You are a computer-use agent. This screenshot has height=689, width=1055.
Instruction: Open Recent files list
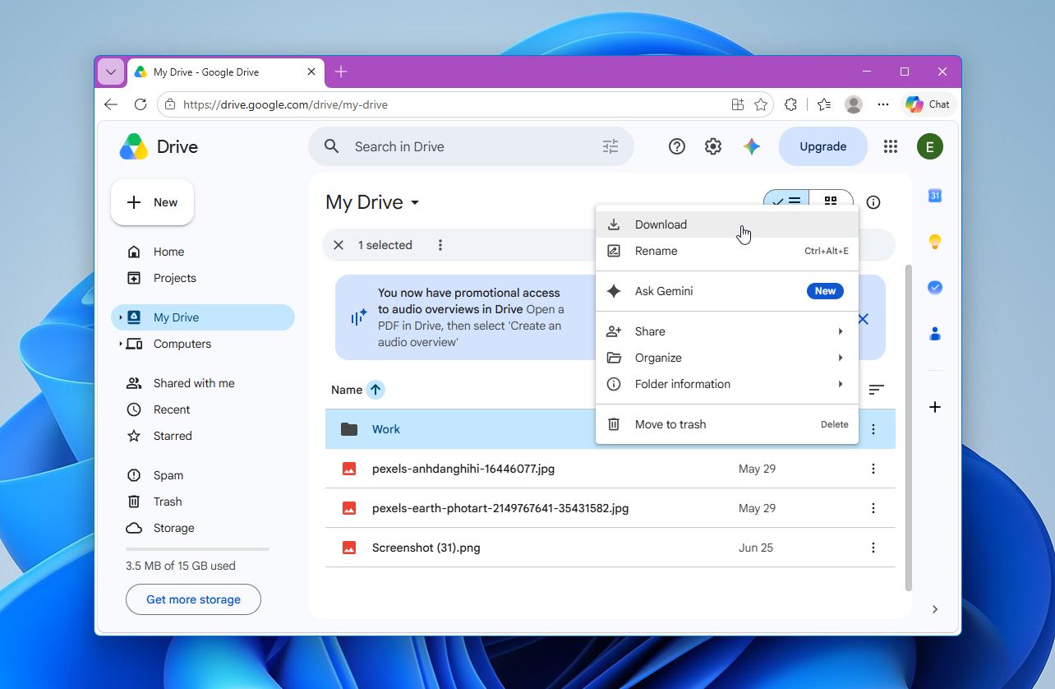pyautogui.click(x=203, y=409)
